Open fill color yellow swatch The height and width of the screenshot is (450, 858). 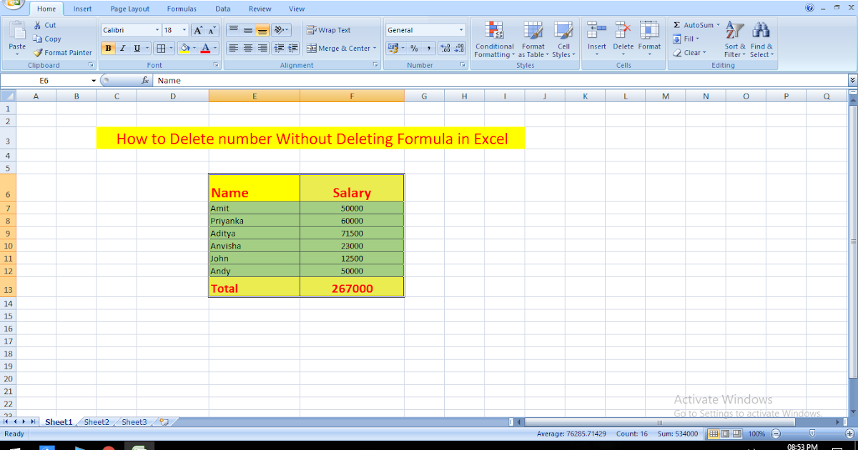click(185, 48)
